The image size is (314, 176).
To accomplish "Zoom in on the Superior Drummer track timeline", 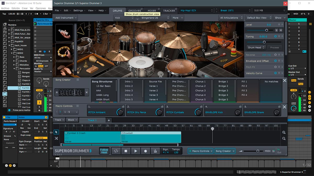I will coord(284,132).
